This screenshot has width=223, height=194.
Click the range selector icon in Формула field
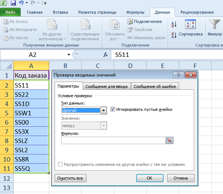[169, 140]
